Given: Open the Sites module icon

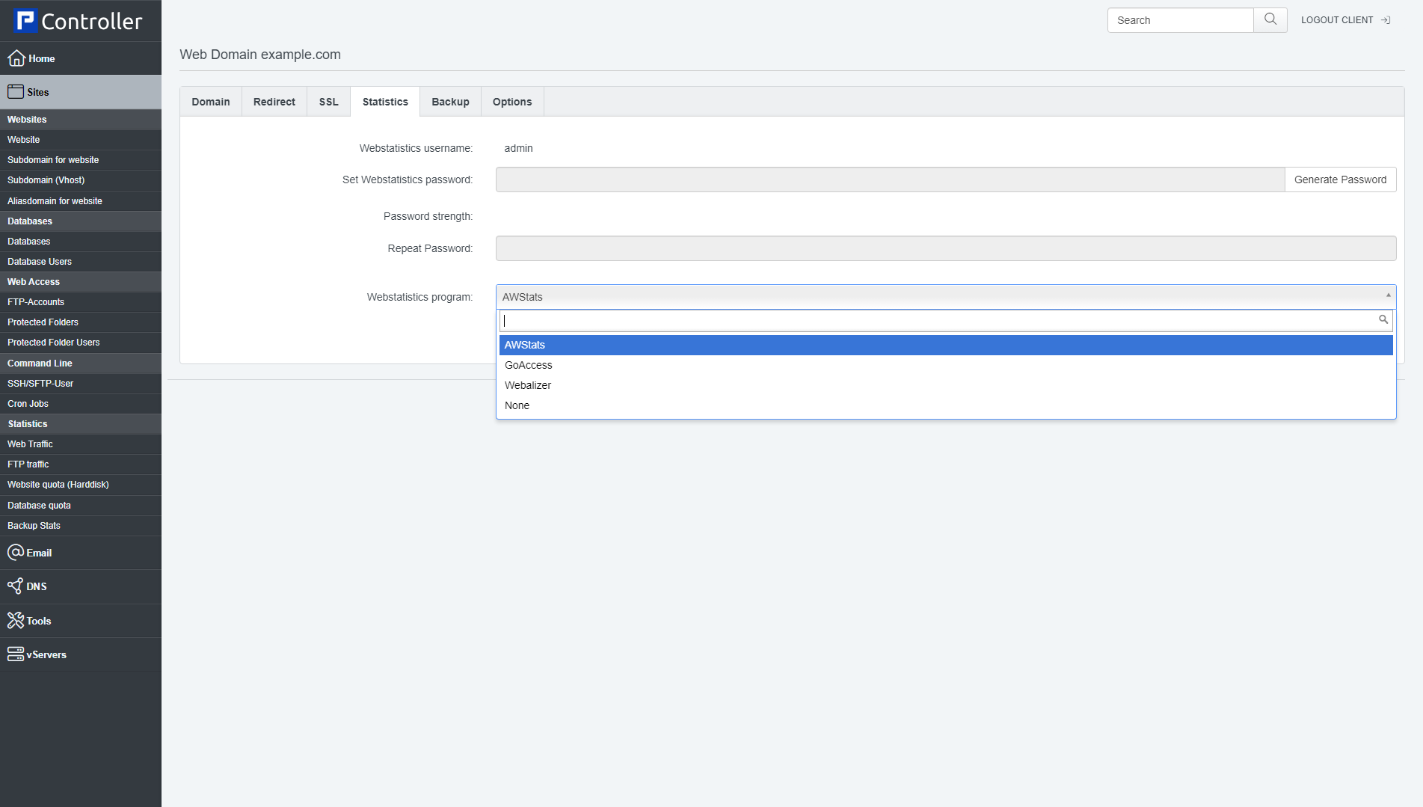Looking at the screenshot, I should [x=16, y=92].
